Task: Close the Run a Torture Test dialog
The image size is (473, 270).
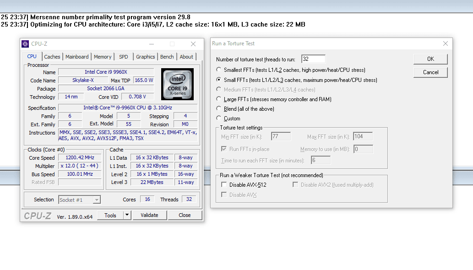Action: click(446, 43)
